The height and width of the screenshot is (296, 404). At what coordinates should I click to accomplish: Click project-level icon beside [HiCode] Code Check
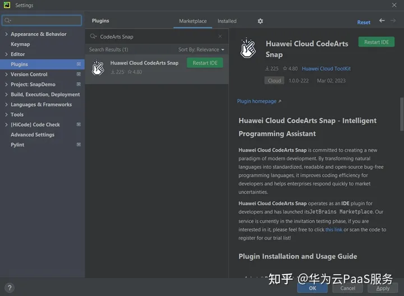point(79,124)
